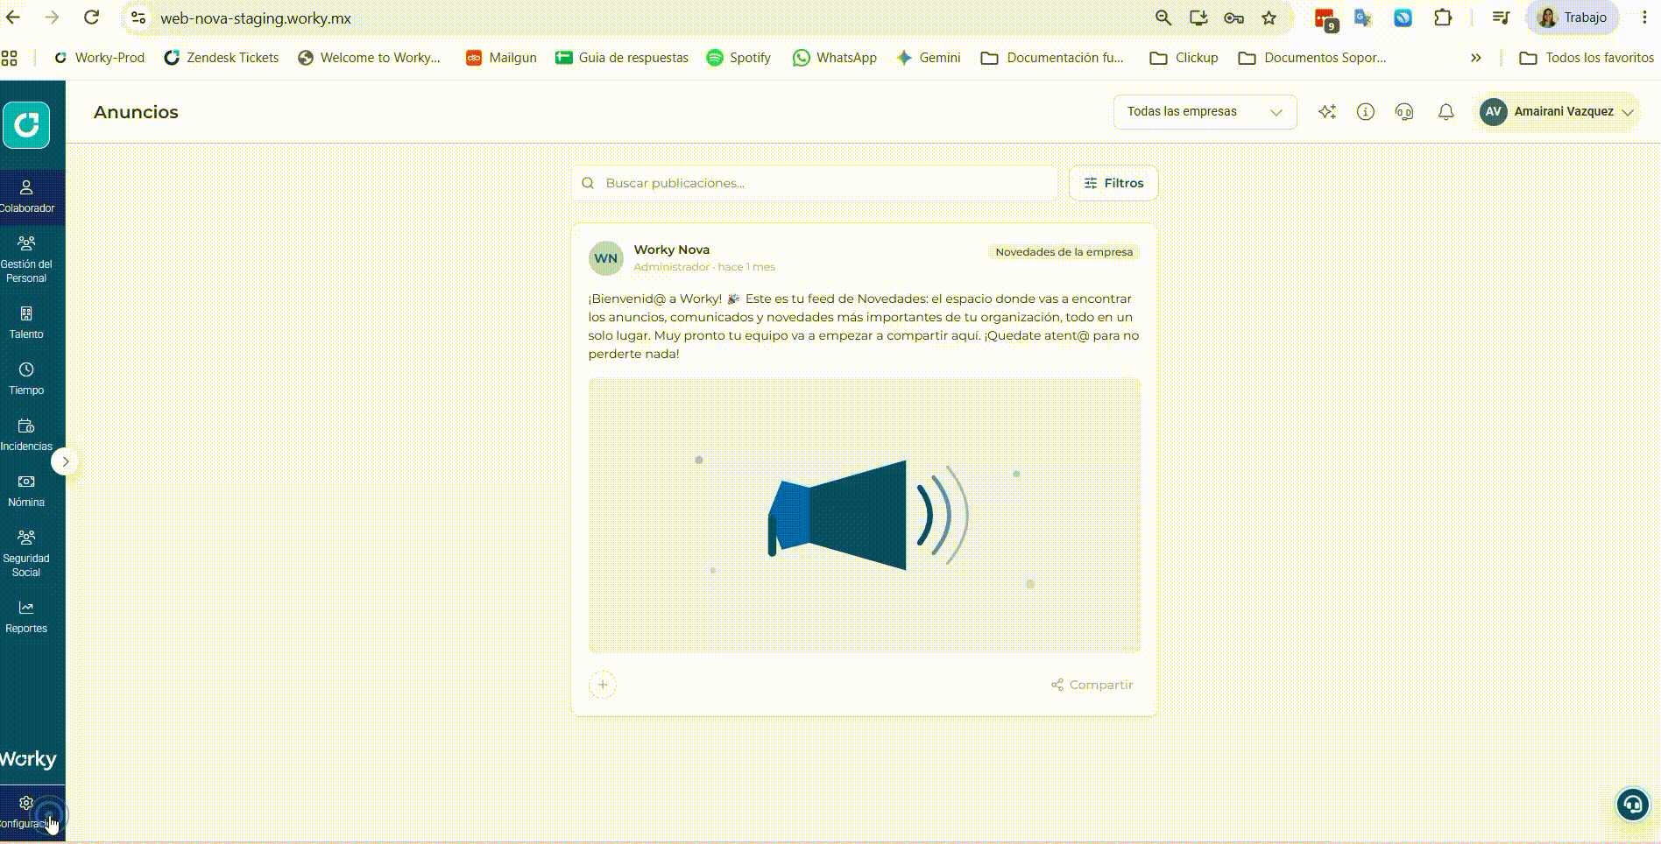1661x844 pixels.
Task: Open the browser Extensions puzzle icon
Action: (1443, 18)
